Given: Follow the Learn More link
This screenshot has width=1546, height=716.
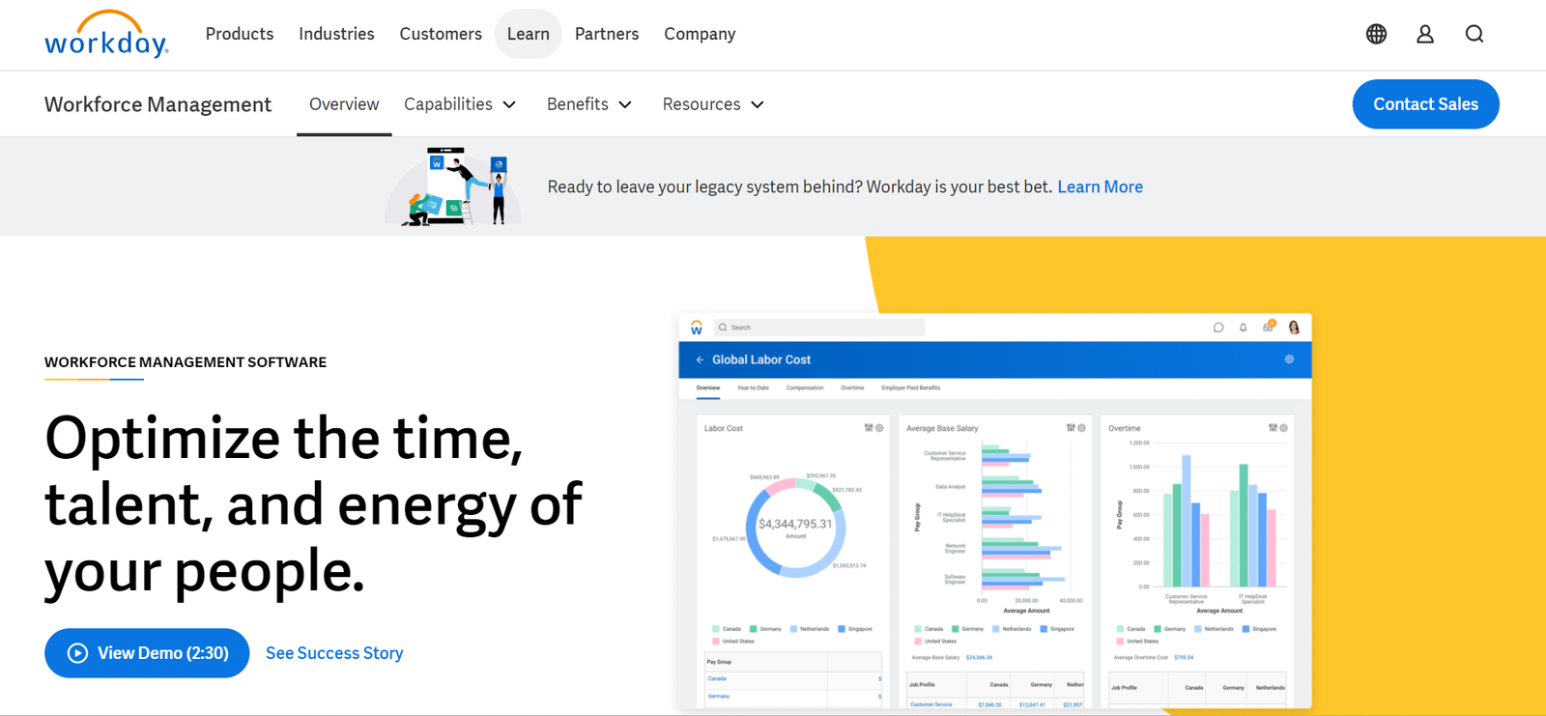Looking at the screenshot, I should coord(1100,186).
